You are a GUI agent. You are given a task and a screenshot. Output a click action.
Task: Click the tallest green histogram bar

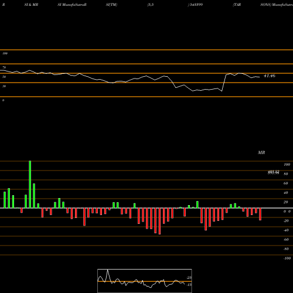pyautogui.click(x=30, y=185)
